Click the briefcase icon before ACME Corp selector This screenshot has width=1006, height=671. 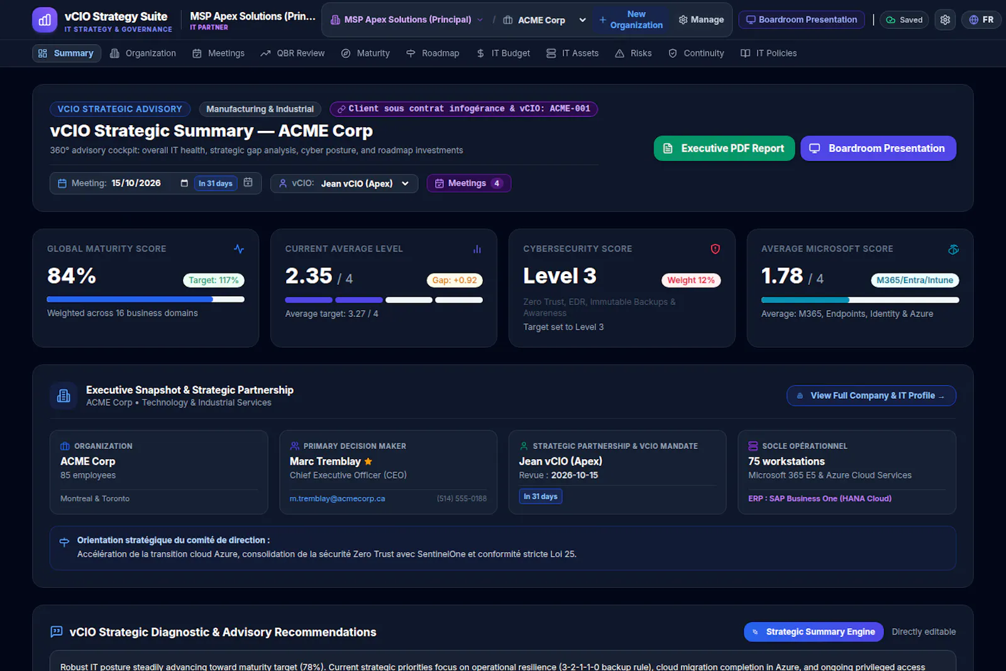[x=508, y=20]
